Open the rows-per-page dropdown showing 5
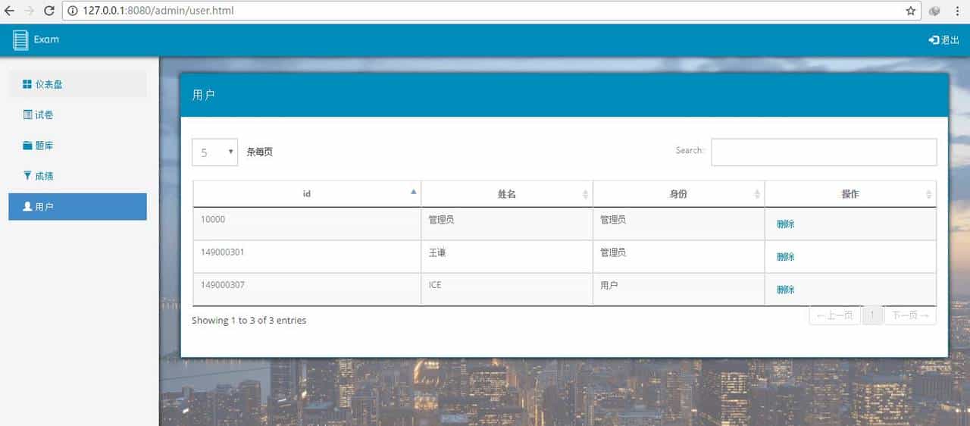Viewport: 970px width, 426px height. (x=214, y=152)
